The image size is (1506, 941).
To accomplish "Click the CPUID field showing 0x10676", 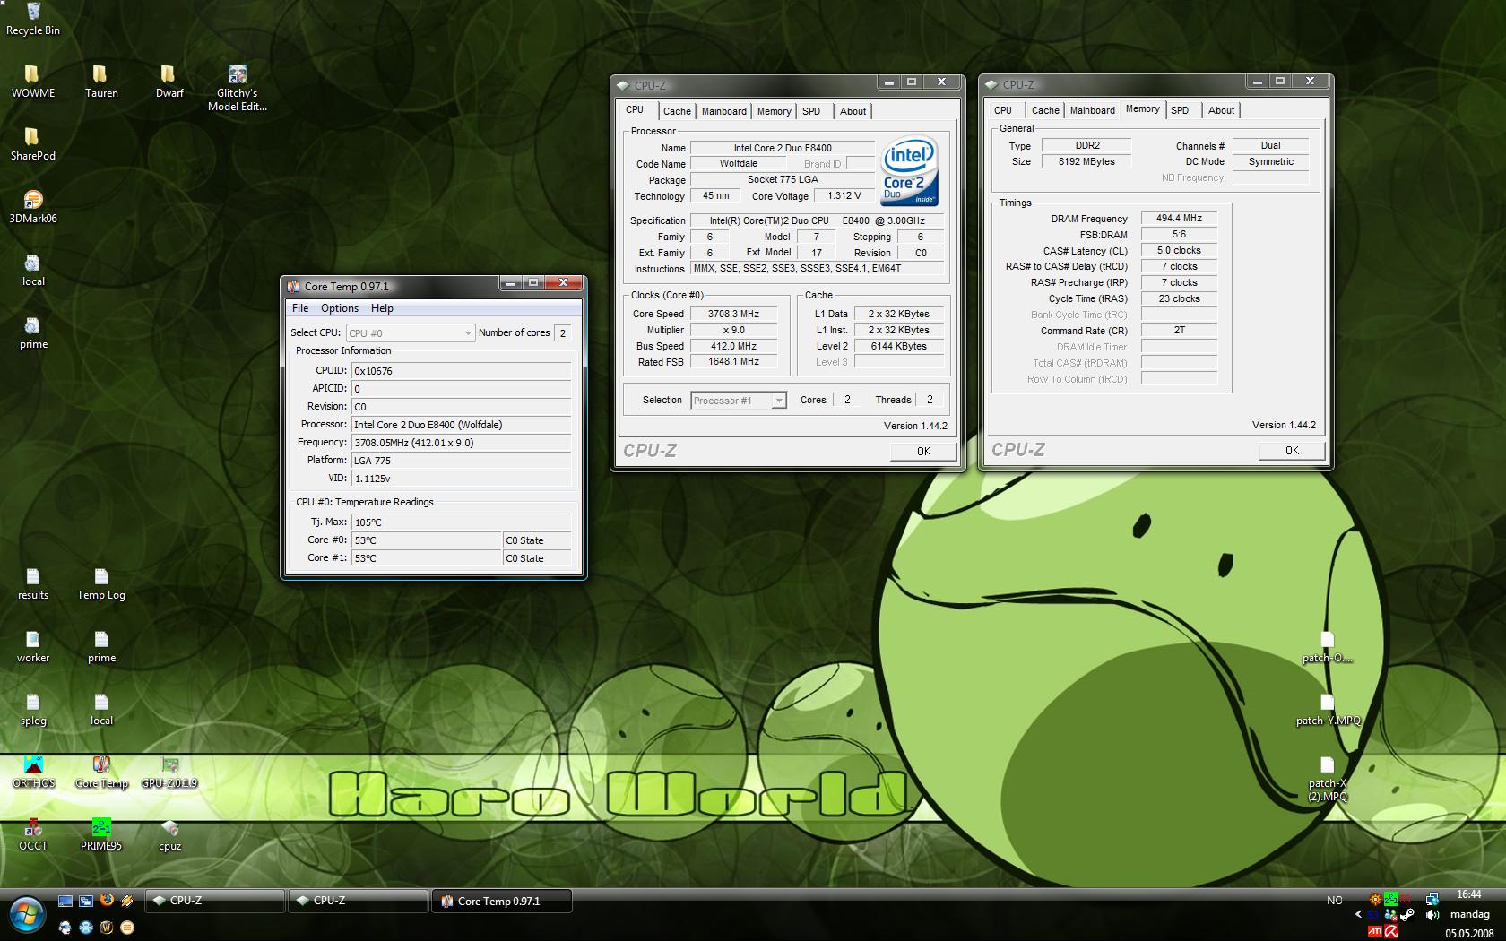I will pyautogui.click(x=461, y=370).
